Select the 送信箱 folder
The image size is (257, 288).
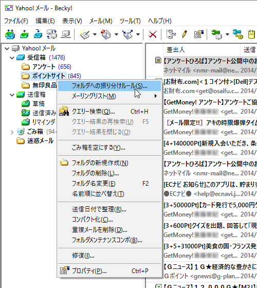[x=31, y=95]
